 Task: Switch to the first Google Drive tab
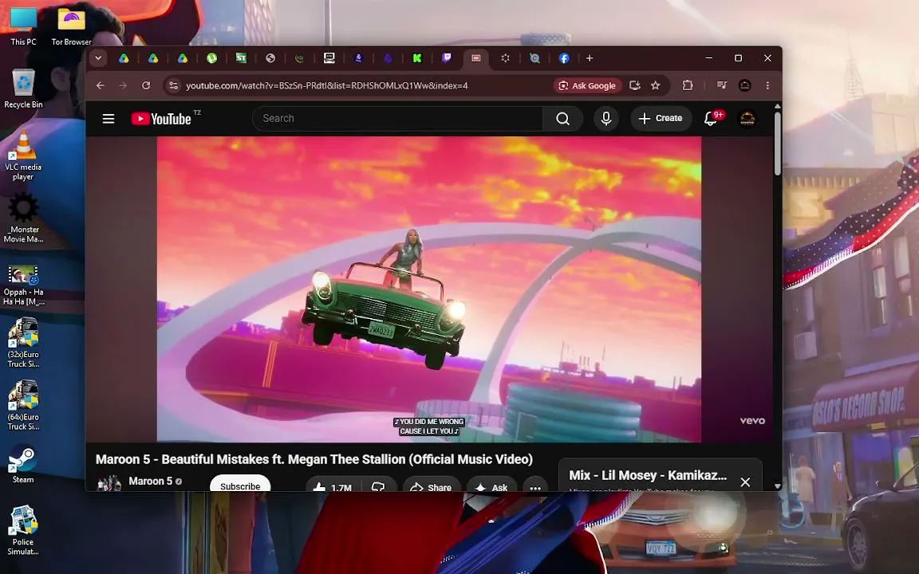124,58
